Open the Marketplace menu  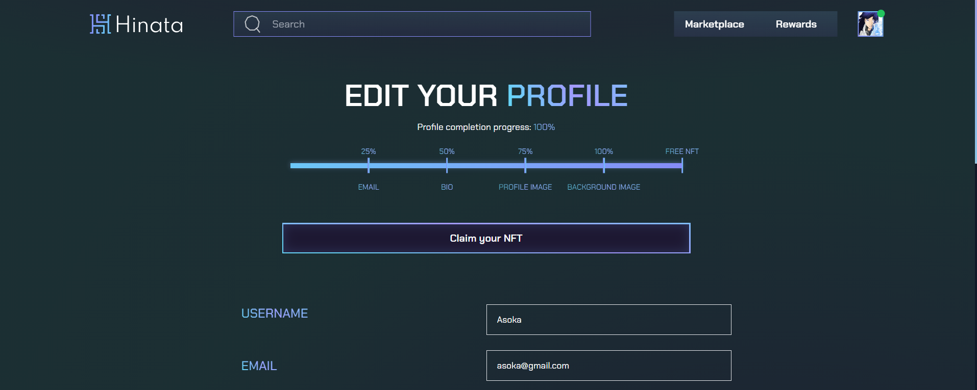pos(714,24)
